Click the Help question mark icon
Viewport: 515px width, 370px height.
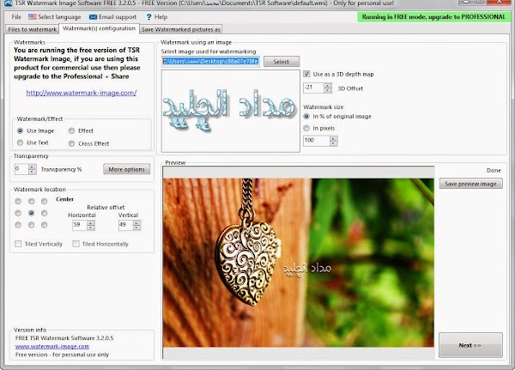(x=148, y=17)
